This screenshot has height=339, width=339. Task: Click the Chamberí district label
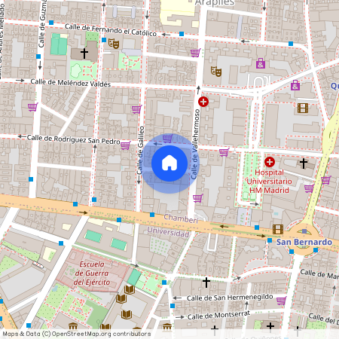pos(181,218)
